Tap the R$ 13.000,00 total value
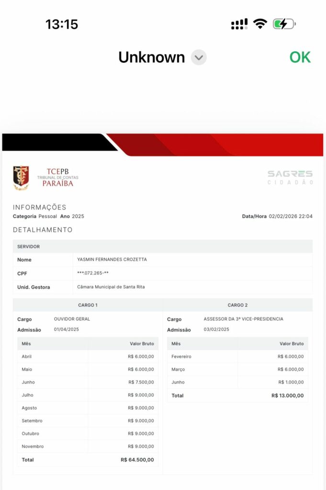This screenshot has height=490, width=326. pos(287,396)
